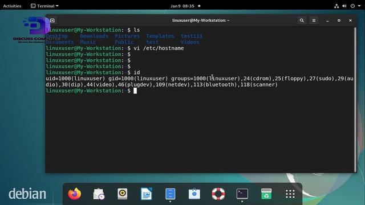Viewport: 365px width, 205px height.
Task: Click the Templates entry in ls output
Action: coord(160,36)
